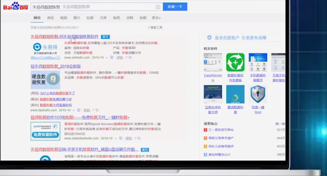Click the shield icon beside 登录百度账户
This screenshot has height=176, width=327.
(x=209, y=38)
